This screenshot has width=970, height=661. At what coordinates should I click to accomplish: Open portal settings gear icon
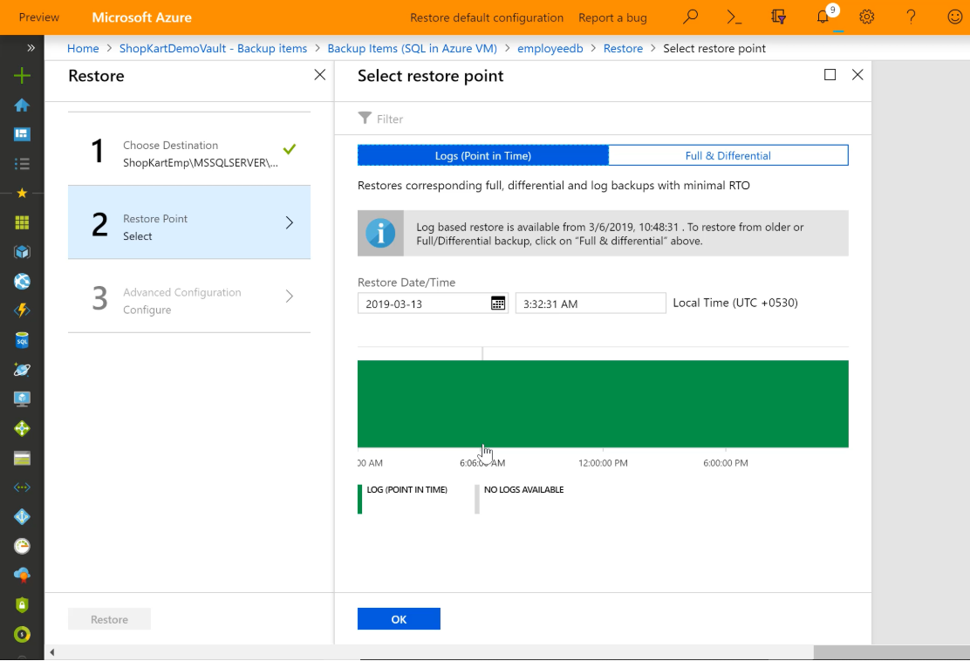pyautogui.click(x=867, y=17)
